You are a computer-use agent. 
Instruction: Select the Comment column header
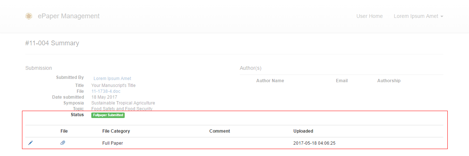click(220, 131)
